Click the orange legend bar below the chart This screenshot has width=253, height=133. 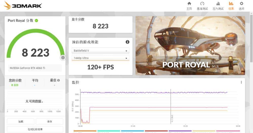tap(85, 131)
